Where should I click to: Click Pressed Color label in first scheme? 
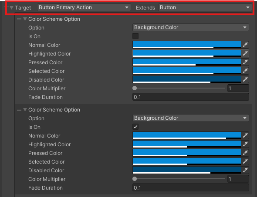pyautogui.click(x=45, y=62)
